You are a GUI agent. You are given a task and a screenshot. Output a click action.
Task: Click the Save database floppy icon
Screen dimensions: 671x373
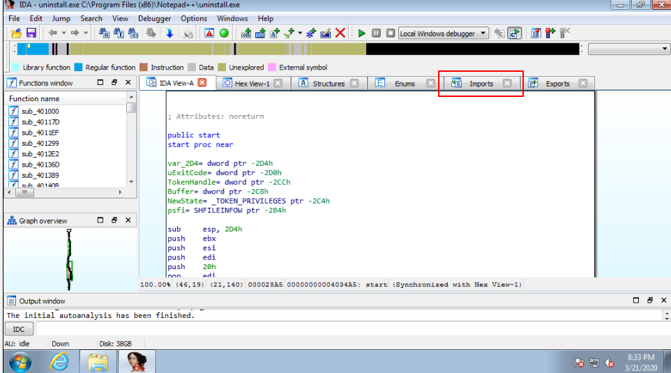pos(31,33)
